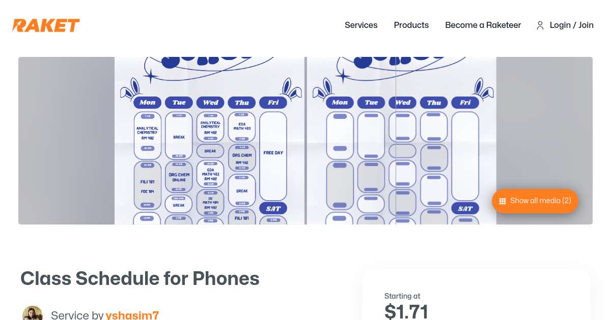
Task: Click the RAKET logo
Action: point(46,25)
